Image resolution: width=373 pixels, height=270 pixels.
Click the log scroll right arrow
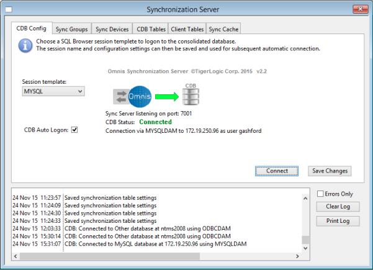point(297,256)
